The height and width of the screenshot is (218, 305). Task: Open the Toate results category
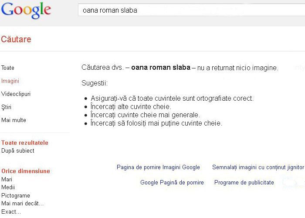coord(8,68)
